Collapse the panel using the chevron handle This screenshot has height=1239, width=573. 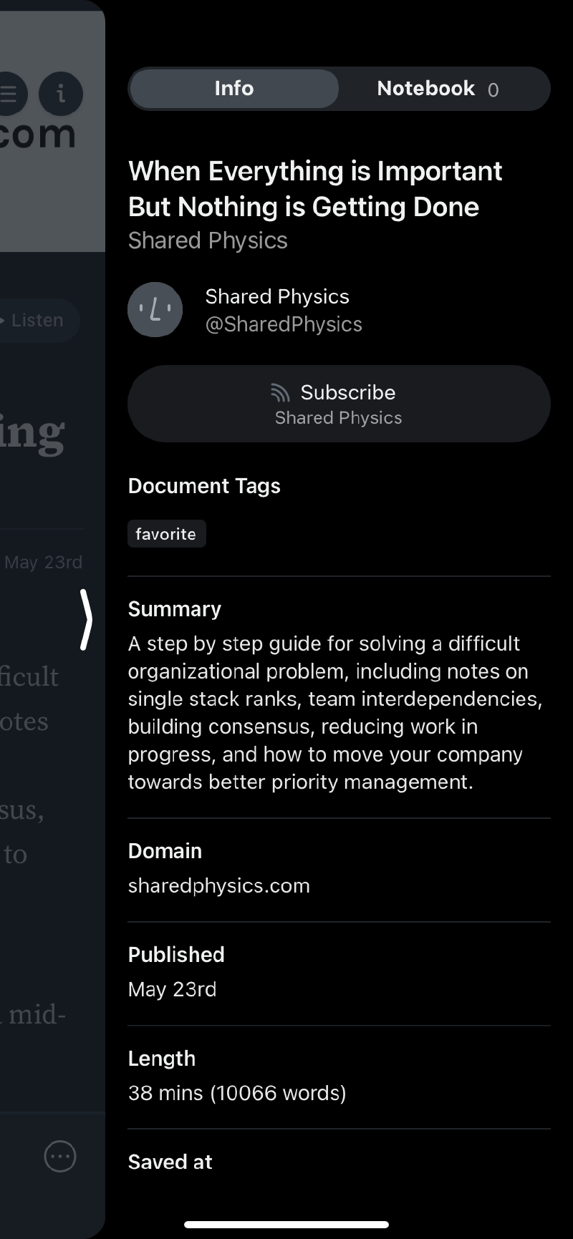click(x=86, y=620)
